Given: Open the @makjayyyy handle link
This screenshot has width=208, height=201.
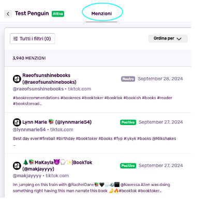Looking at the screenshot, I should (x=27, y=176).
